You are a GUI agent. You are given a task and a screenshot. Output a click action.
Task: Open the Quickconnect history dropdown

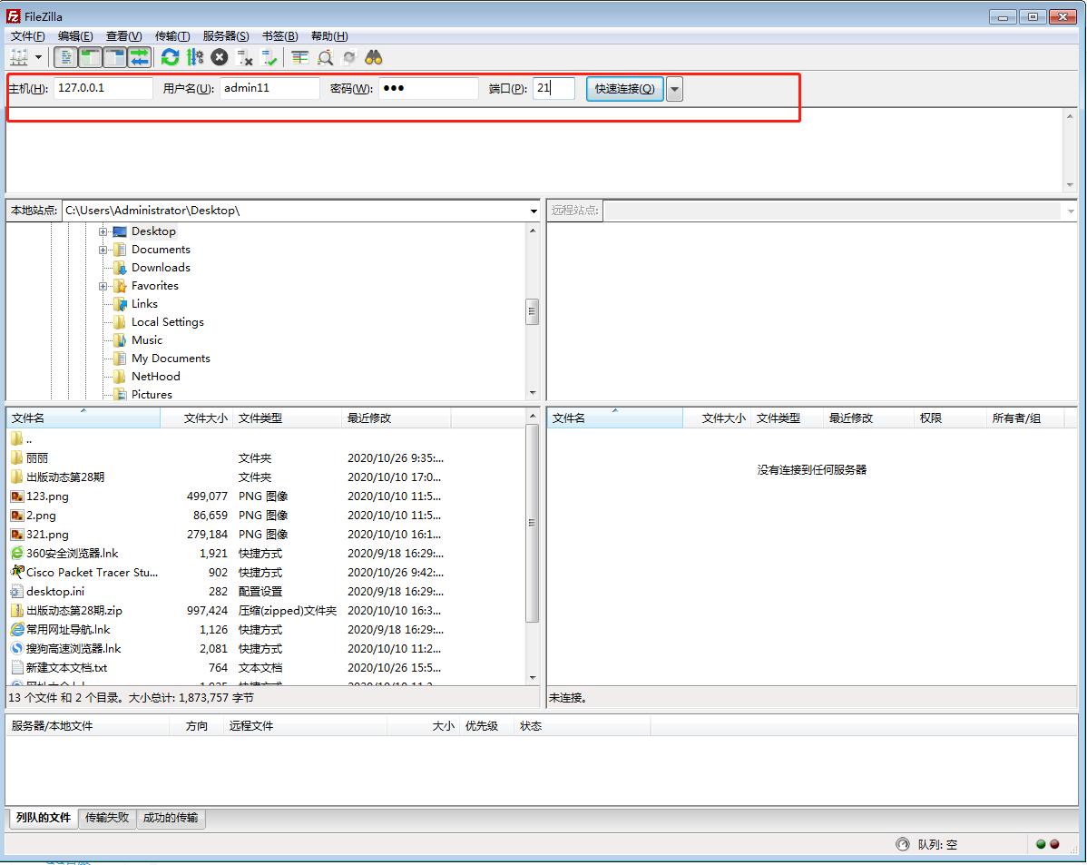673,88
